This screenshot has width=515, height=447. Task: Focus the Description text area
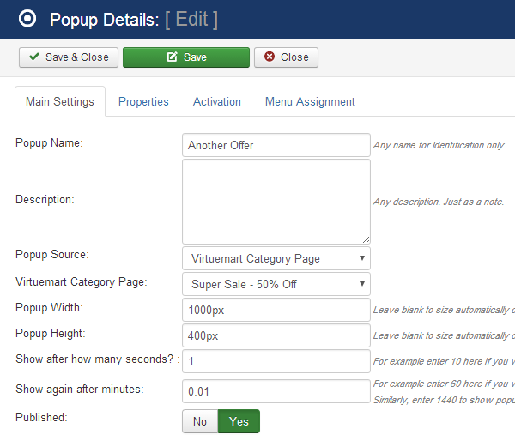[276, 202]
